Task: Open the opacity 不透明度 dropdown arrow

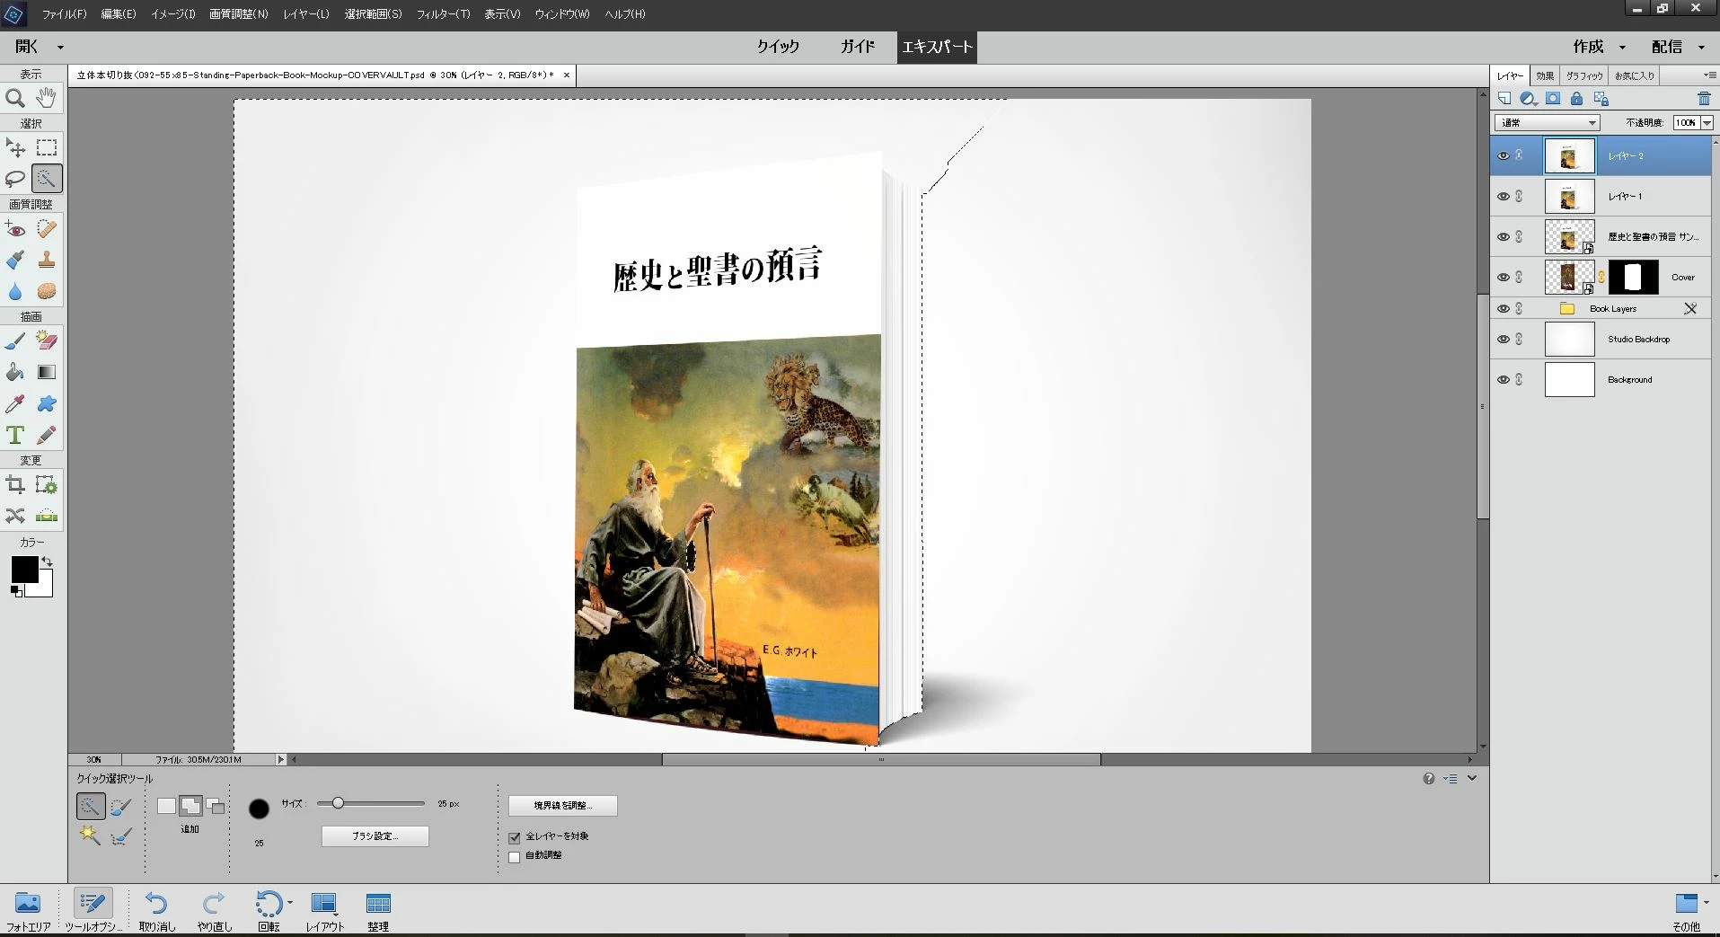Action: click(x=1707, y=122)
